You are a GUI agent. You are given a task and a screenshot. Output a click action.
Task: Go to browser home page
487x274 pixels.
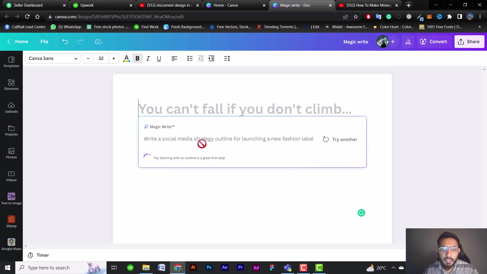coord(38,17)
